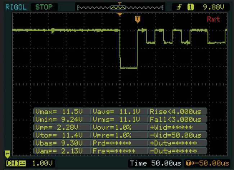Select the Time 50.00us timebase readout
This screenshot has height=170, width=234.
pos(156,164)
